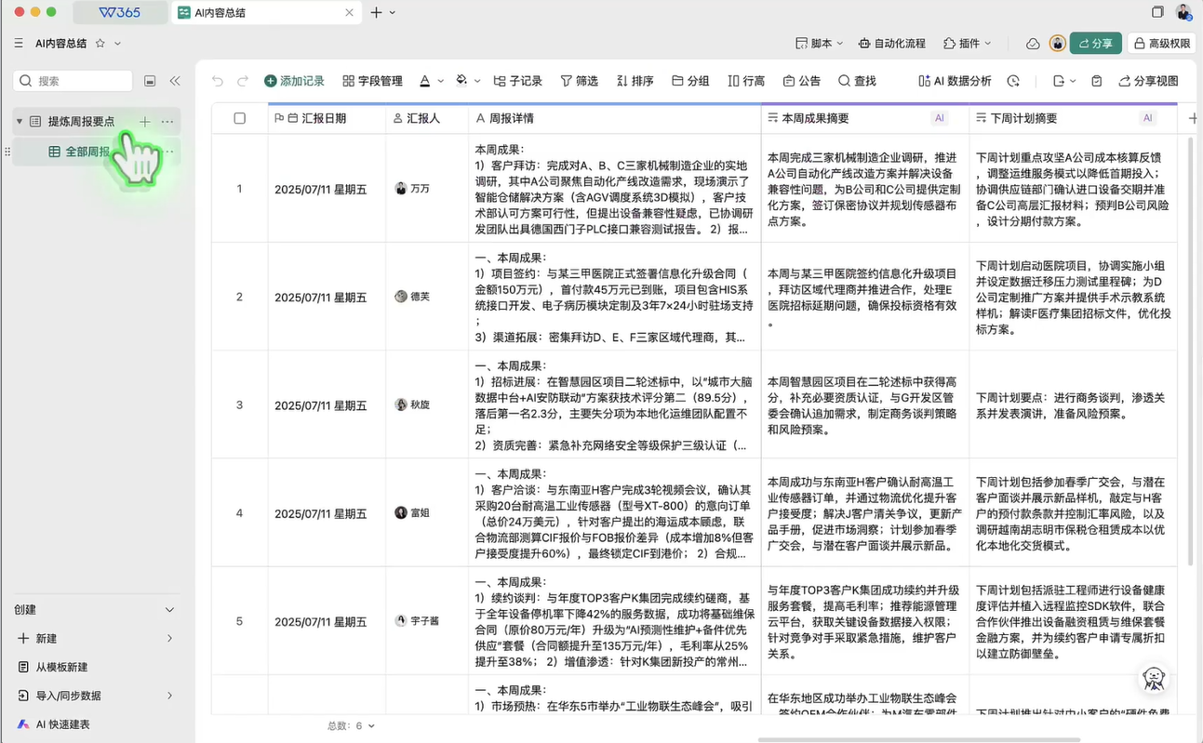This screenshot has width=1203, height=743.
Task: Click the 查找 search icon in toolbar
Action: [844, 81]
